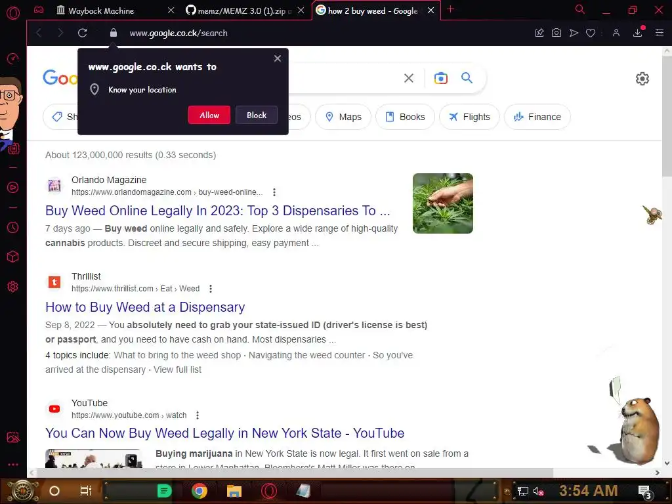Open network tray icon
The width and height of the screenshot is (672, 504).
[522, 491]
